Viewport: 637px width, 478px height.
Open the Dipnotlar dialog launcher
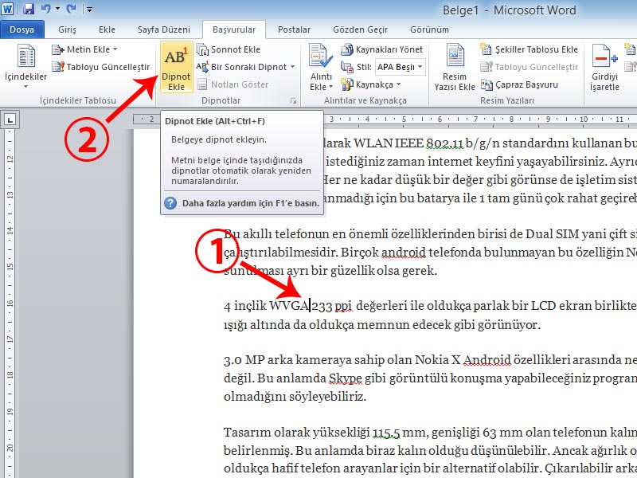[x=293, y=101]
